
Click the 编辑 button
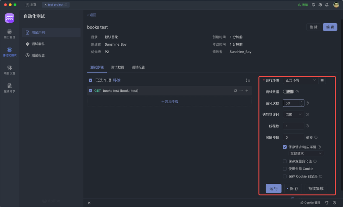click(330, 27)
